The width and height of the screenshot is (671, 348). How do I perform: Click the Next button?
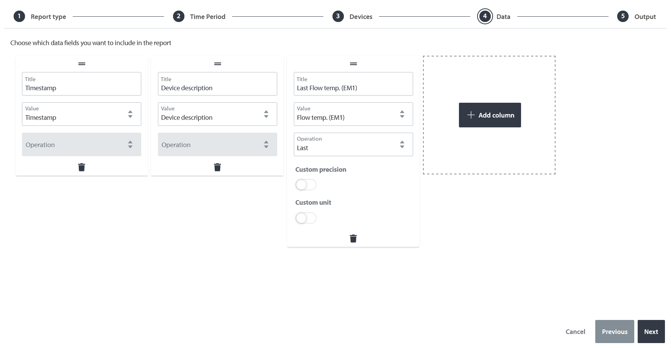pyautogui.click(x=651, y=331)
